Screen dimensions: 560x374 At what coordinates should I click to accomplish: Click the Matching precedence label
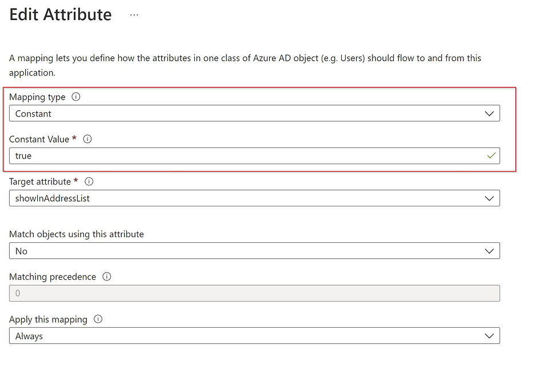pos(53,277)
